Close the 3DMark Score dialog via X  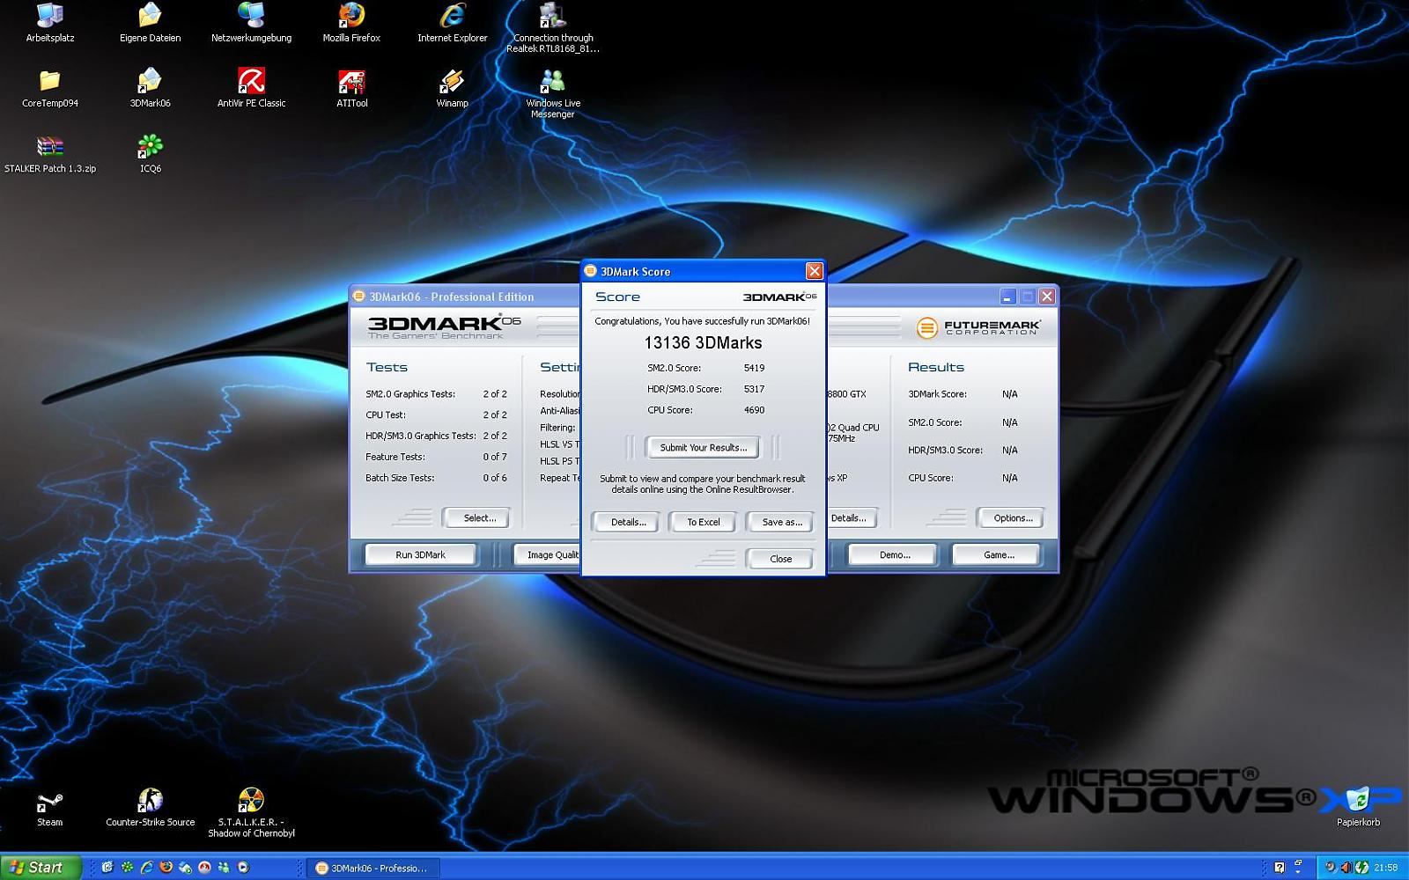[814, 271]
